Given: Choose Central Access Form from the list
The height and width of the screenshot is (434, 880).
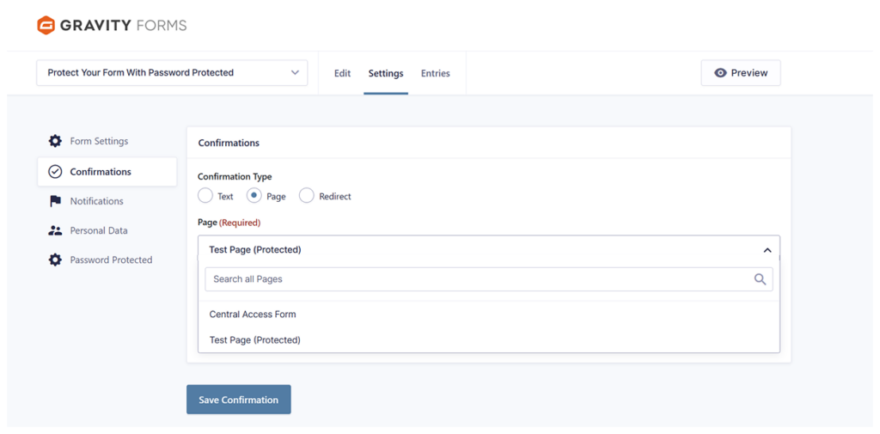Looking at the screenshot, I should (x=489, y=315).
